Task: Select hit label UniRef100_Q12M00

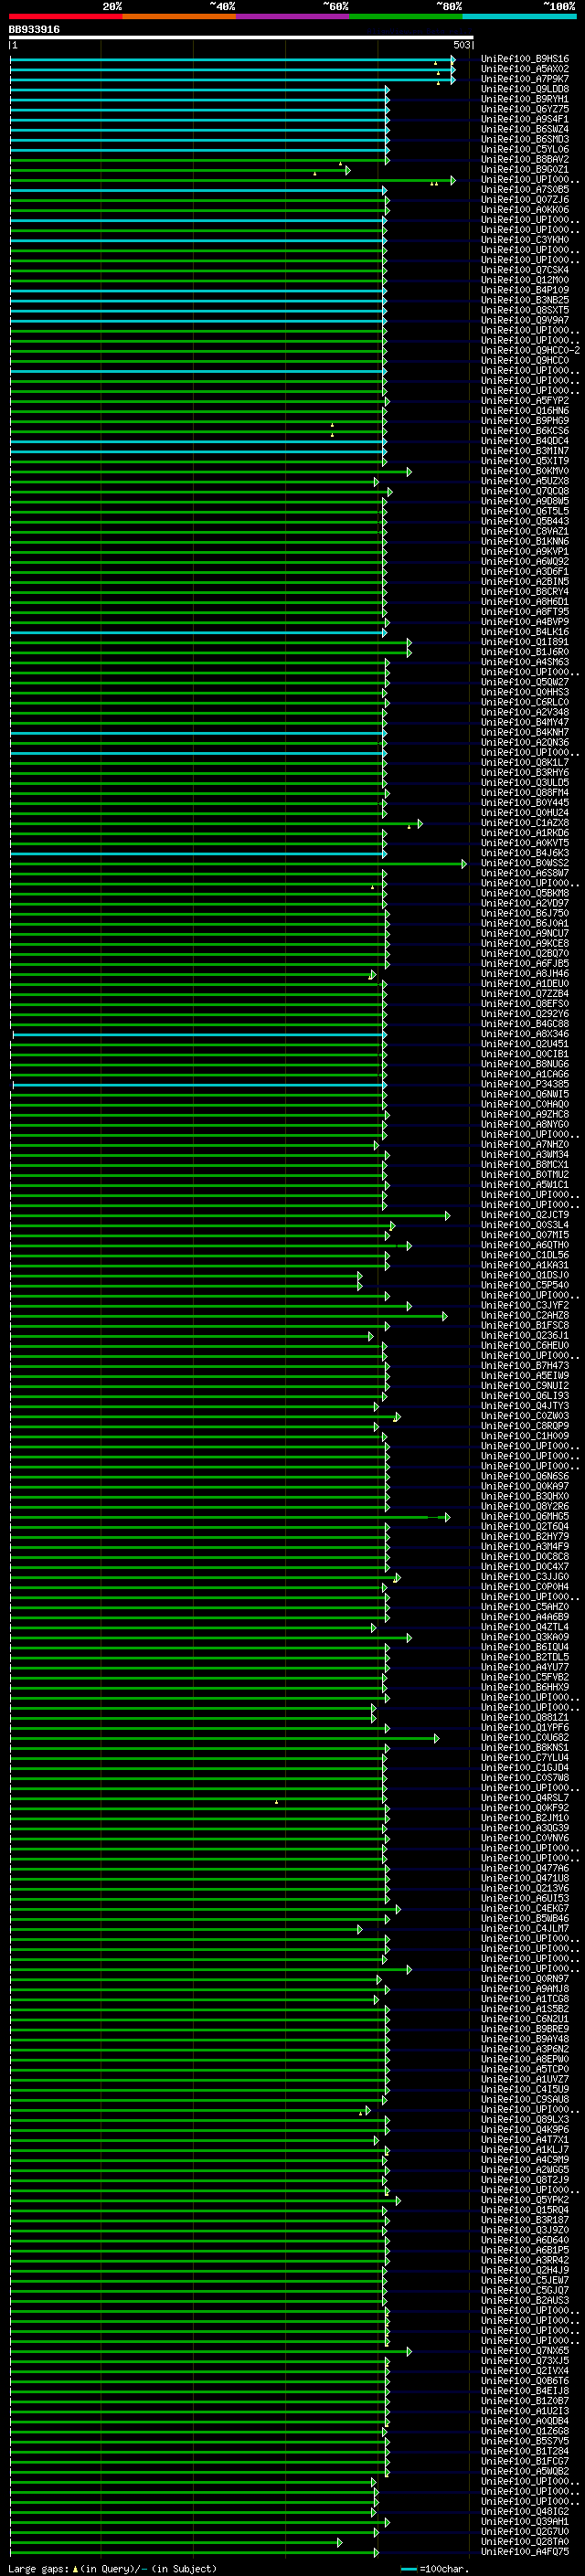Action: 525,280
